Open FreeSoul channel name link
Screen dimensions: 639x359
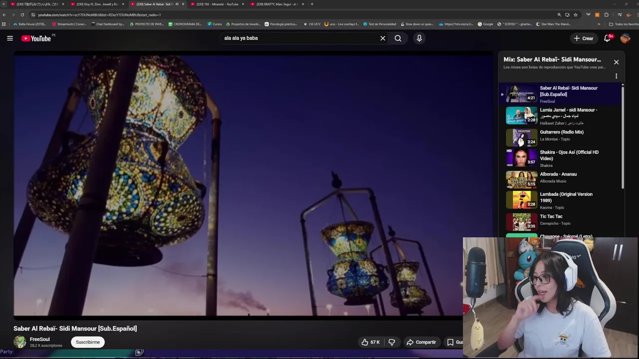(40, 339)
